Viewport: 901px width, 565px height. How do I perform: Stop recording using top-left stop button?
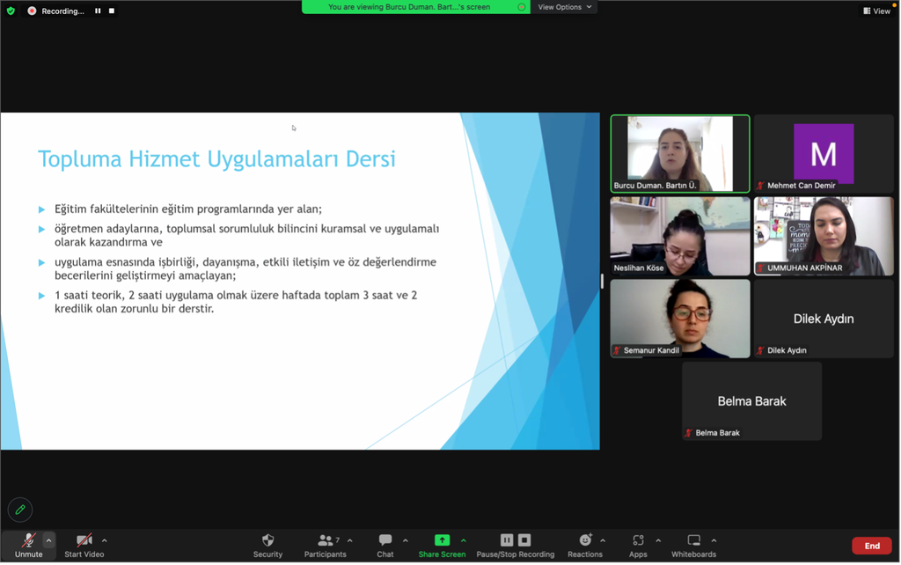(112, 11)
